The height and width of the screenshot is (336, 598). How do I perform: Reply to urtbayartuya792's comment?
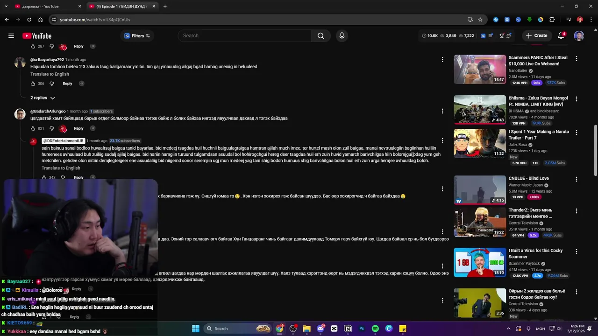[x=67, y=84]
